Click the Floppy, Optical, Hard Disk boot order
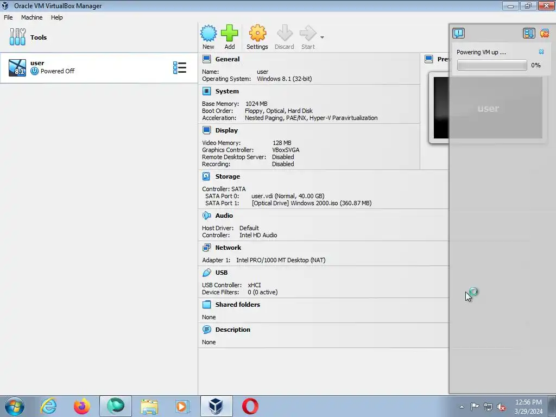Image resolution: width=556 pixels, height=417 pixels. pyautogui.click(x=279, y=111)
